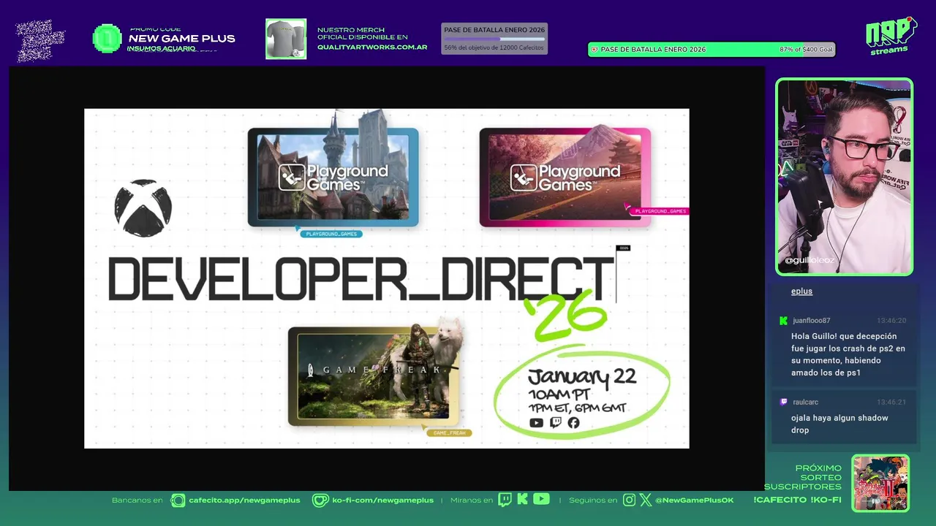
Task: Click the YouTube icon in footer bar
Action: (541, 499)
